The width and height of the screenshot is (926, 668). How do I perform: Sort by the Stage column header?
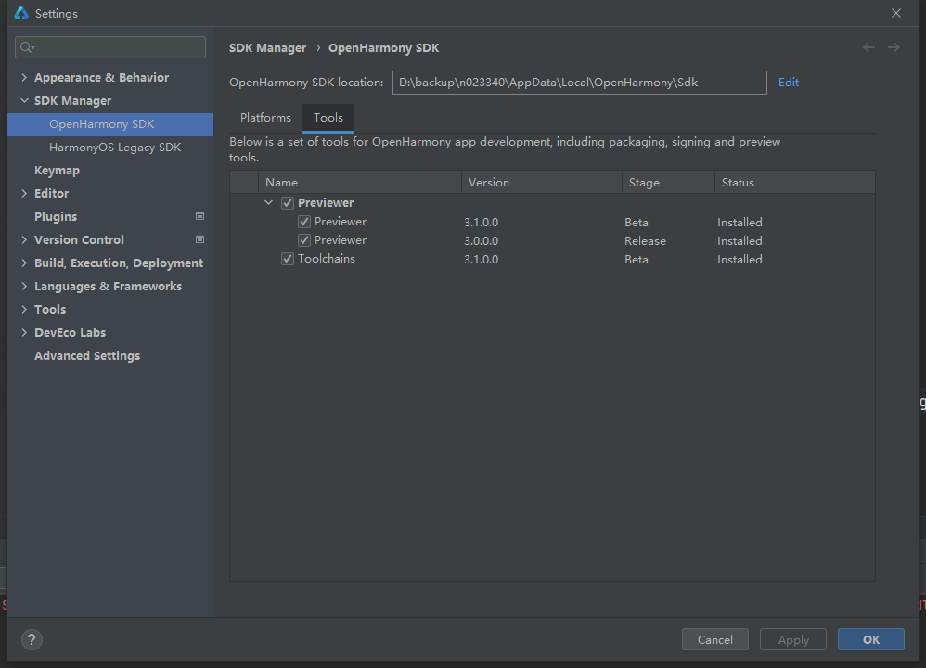[668, 183]
